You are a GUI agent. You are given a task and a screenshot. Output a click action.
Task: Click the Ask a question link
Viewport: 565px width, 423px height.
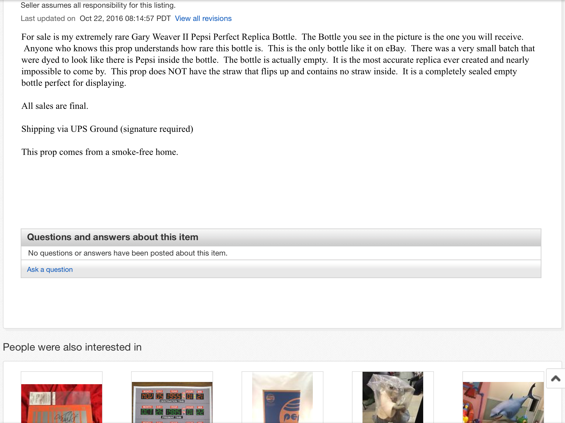(x=50, y=269)
